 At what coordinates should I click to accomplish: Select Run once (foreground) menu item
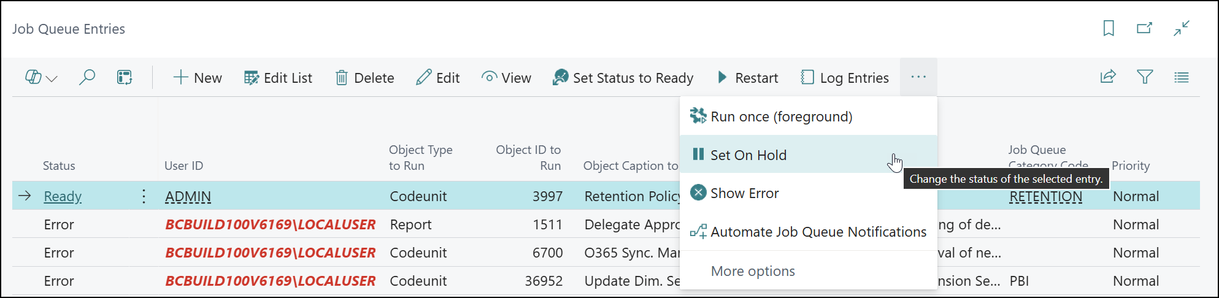(809, 117)
